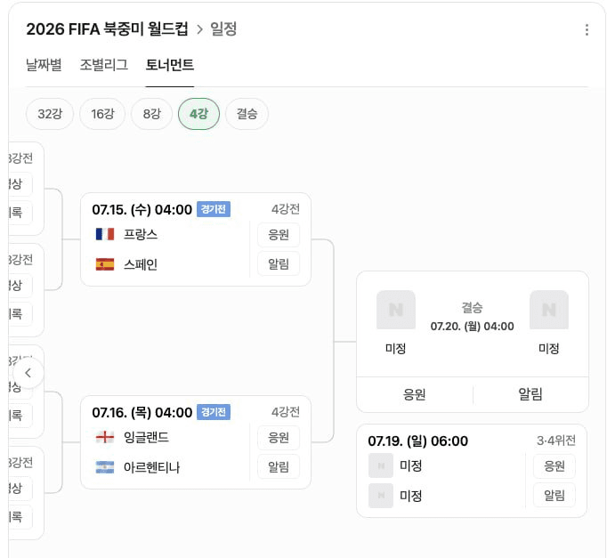Switch to the 날짜별 tab
Screen dimensions: 607x558
pos(44,65)
